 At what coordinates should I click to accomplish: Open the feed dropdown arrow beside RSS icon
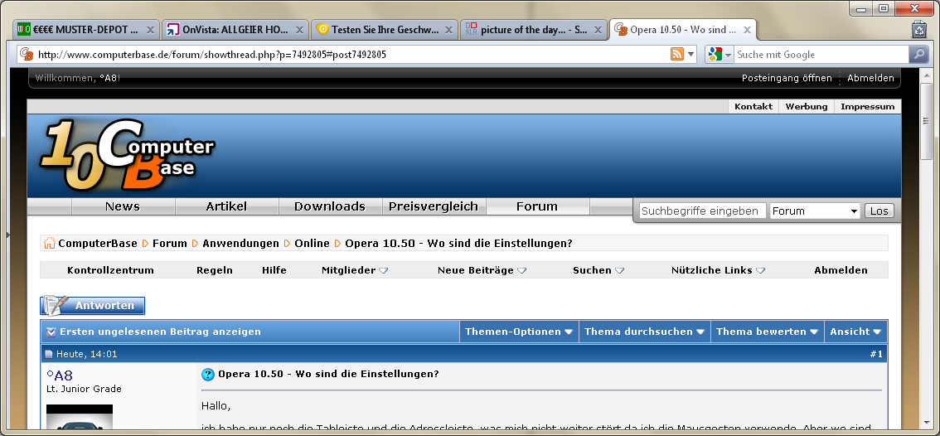[690, 55]
